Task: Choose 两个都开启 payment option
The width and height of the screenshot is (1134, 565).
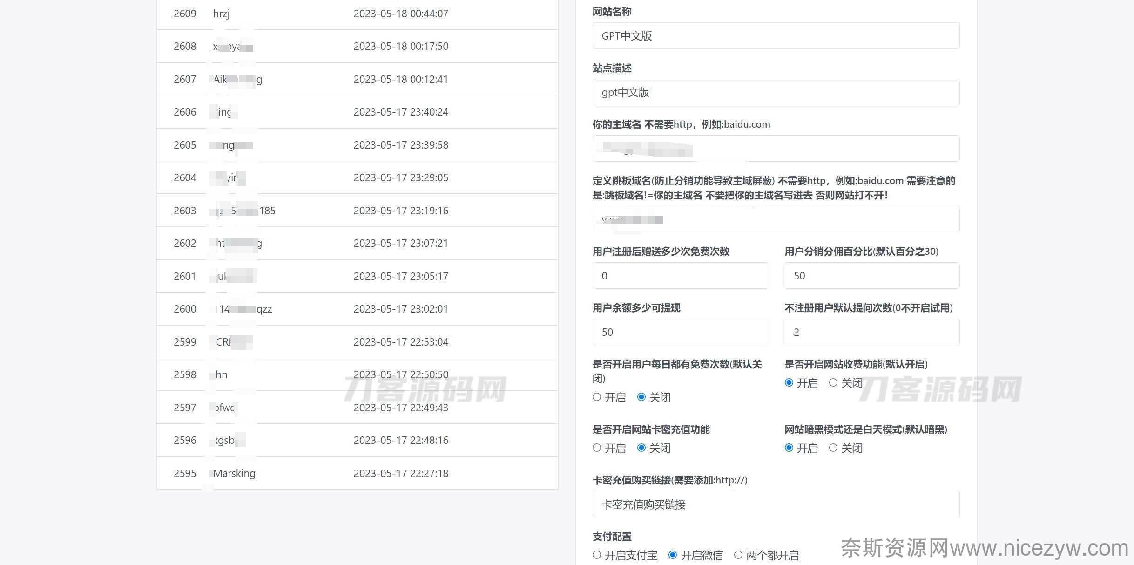Action: 738,555
